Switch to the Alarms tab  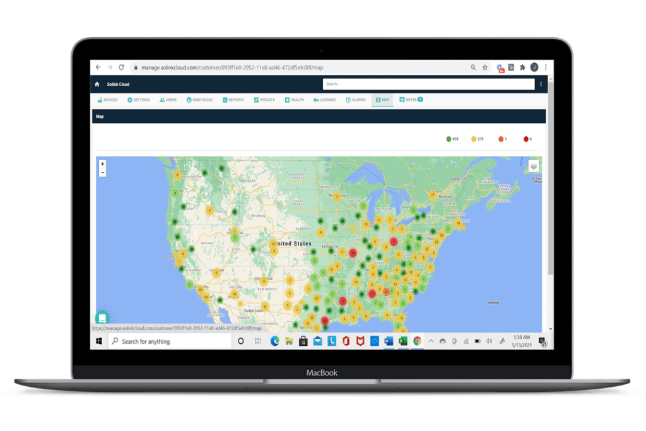(x=356, y=100)
